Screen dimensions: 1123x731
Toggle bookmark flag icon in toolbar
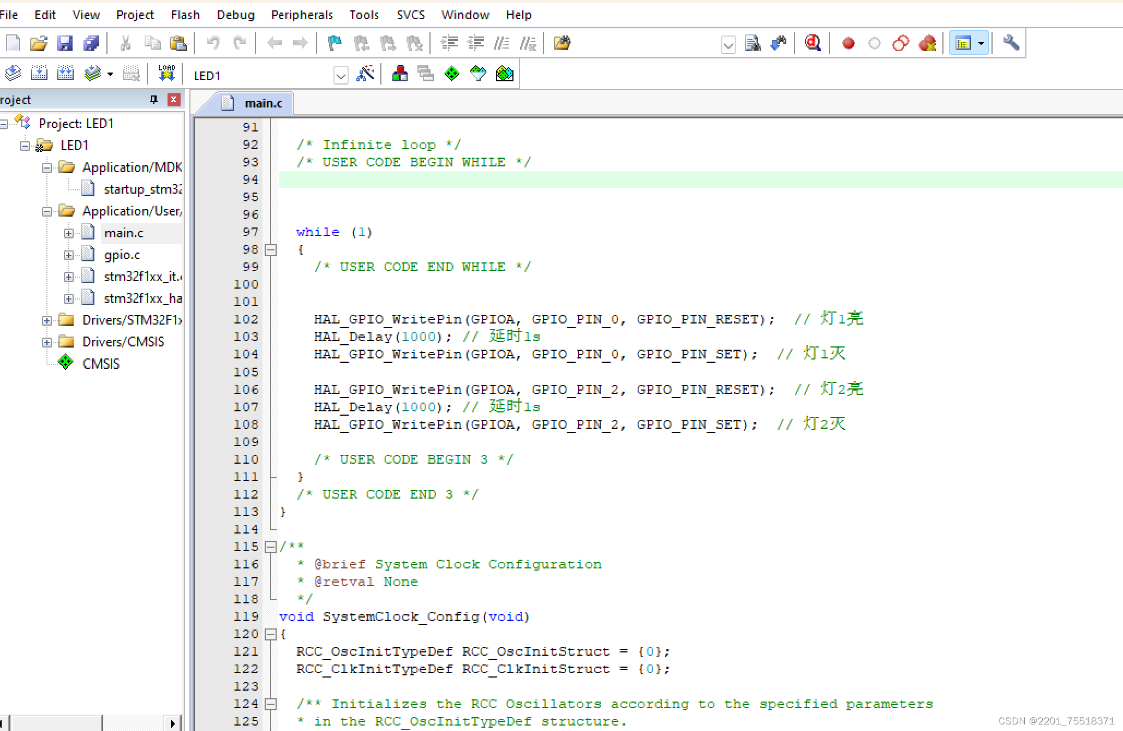click(334, 43)
